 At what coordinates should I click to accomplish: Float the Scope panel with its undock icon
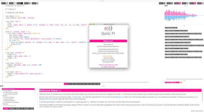[x=167, y=6]
